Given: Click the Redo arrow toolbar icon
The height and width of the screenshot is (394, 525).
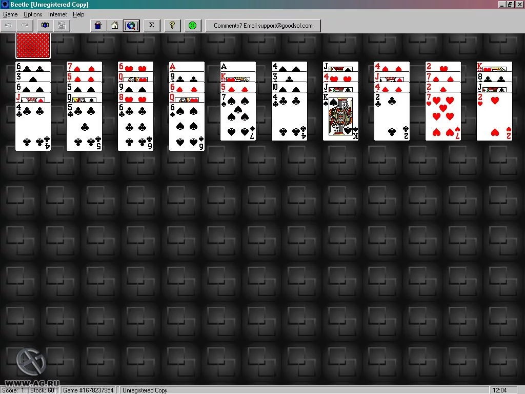Looking at the screenshot, I should [x=25, y=26].
